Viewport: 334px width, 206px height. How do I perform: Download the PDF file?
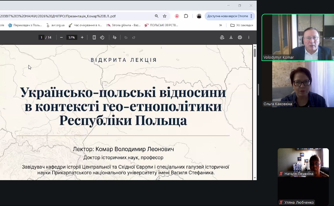(231, 37)
